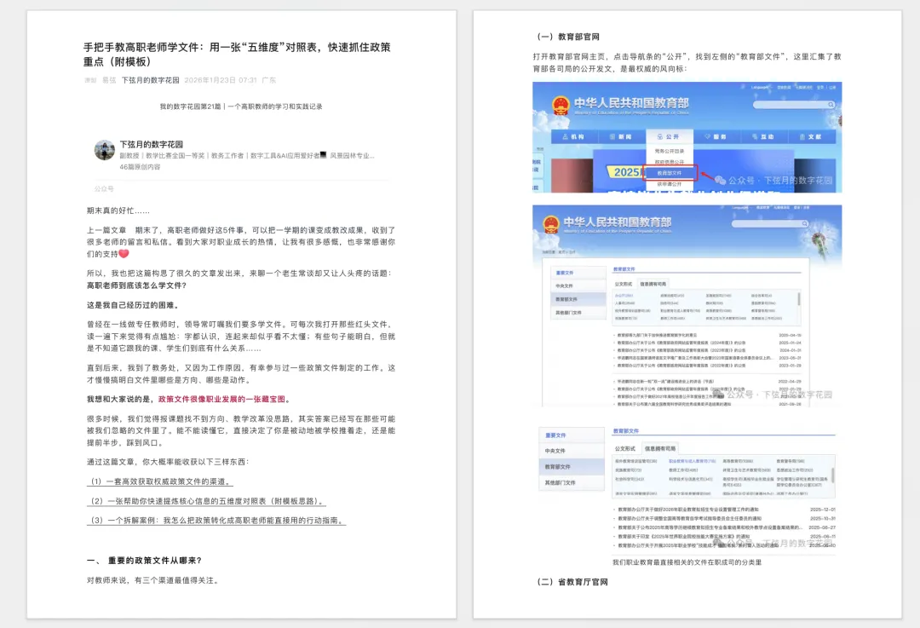Click the department list scrollbar in the bottom screenshot
Viewport: 920px width, 628px height.
[832, 476]
